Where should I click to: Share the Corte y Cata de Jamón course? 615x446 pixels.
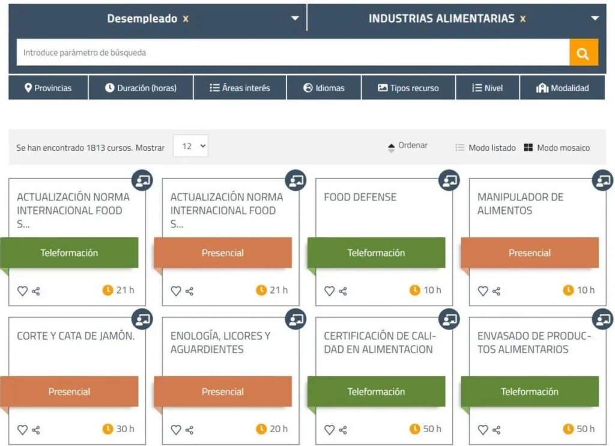[35, 430]
